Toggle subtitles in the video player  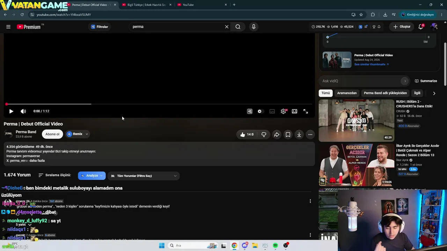coord(272,111)
